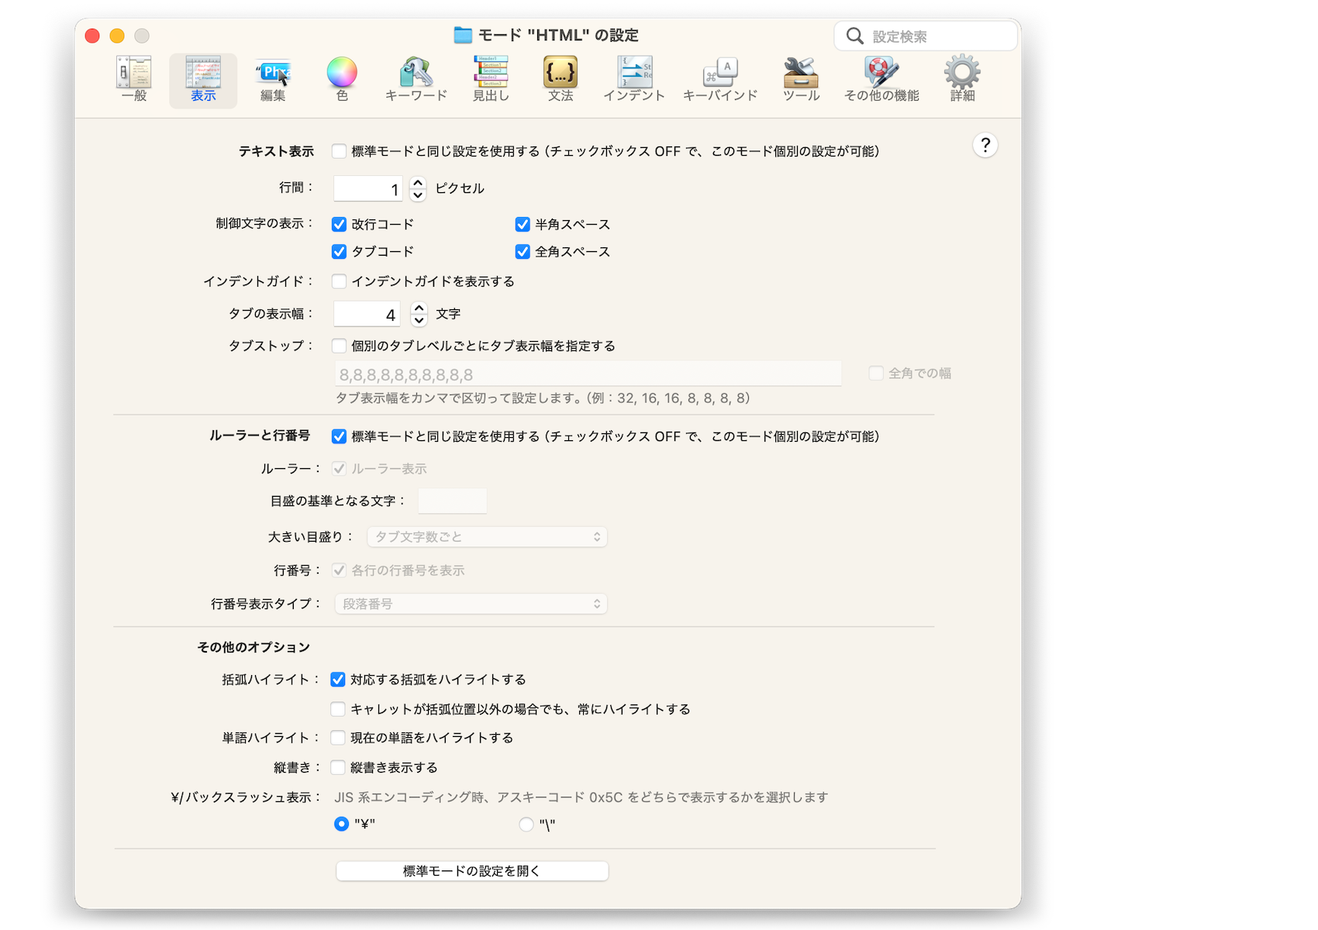This screenshot has height=930, width=1318.
Task: Enable インデントガイドを表示する checkbox
Action: 339,281
